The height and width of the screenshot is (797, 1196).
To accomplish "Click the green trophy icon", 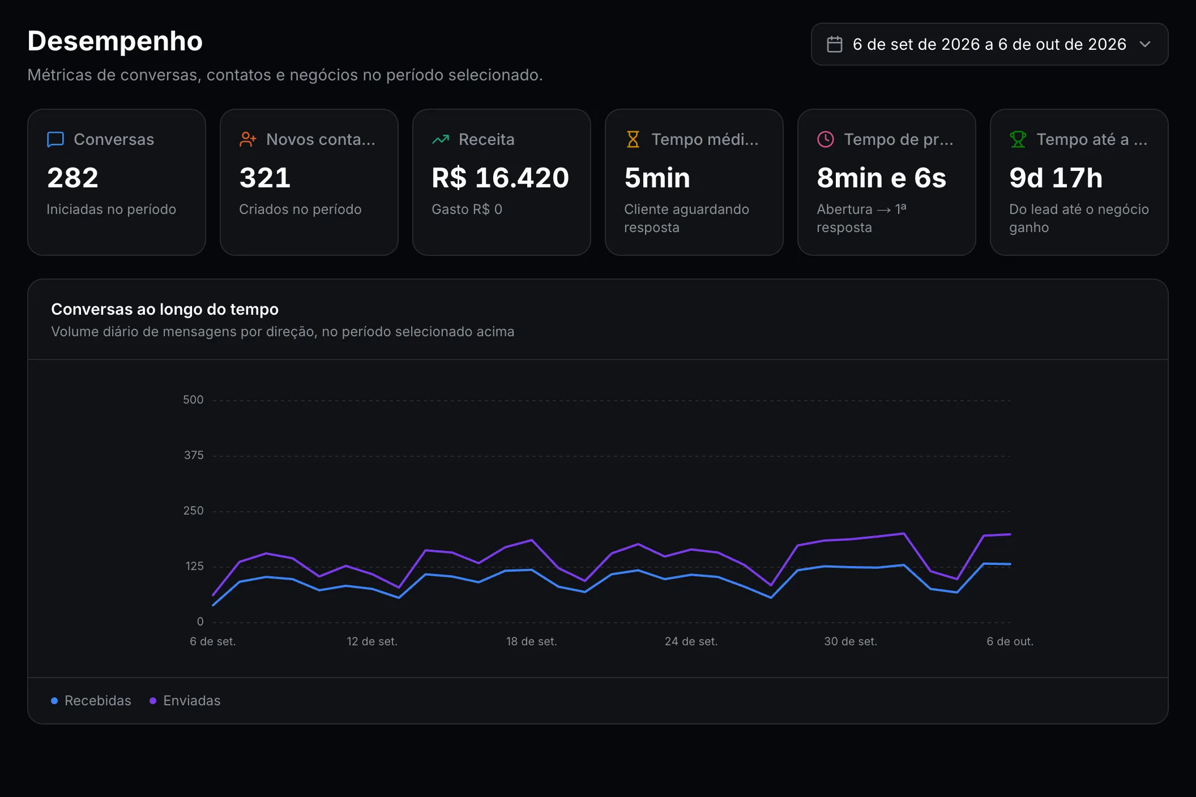I will (x=1018, y=139).
